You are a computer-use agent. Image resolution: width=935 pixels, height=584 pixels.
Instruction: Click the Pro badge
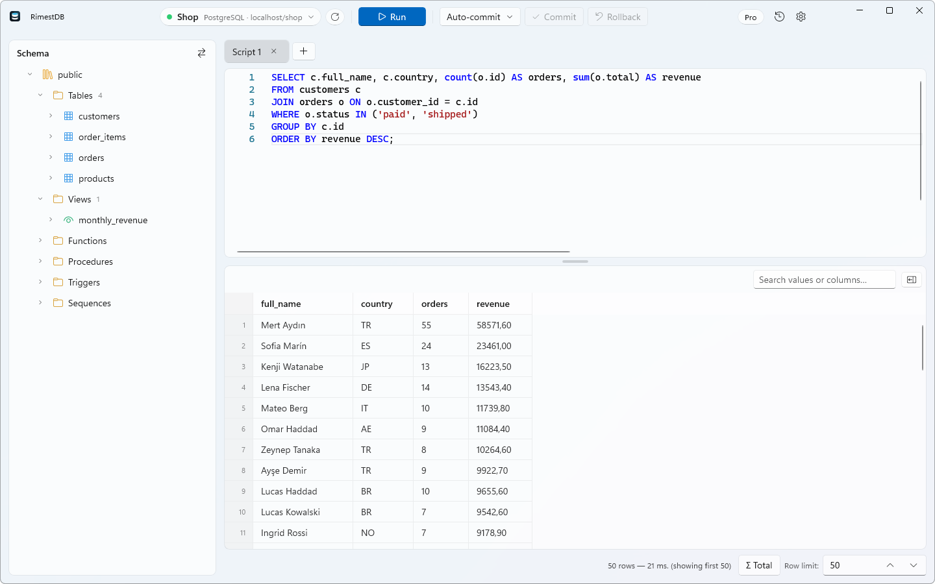pos(751,18)
